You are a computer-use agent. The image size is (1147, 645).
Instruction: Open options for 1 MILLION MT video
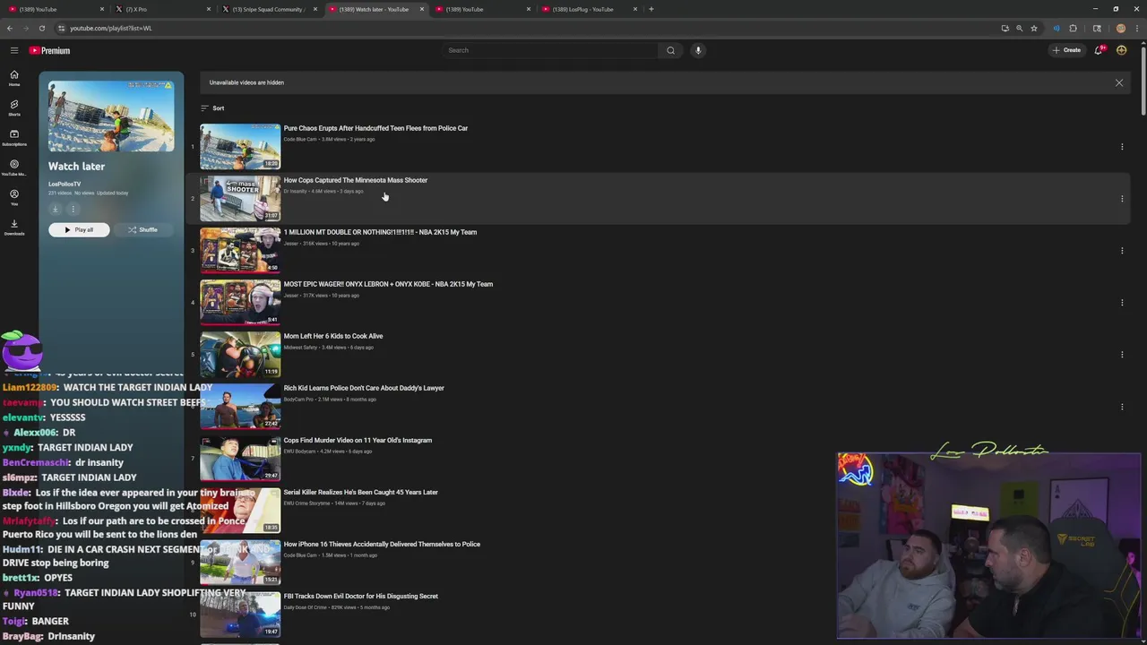pos(1122,251)
